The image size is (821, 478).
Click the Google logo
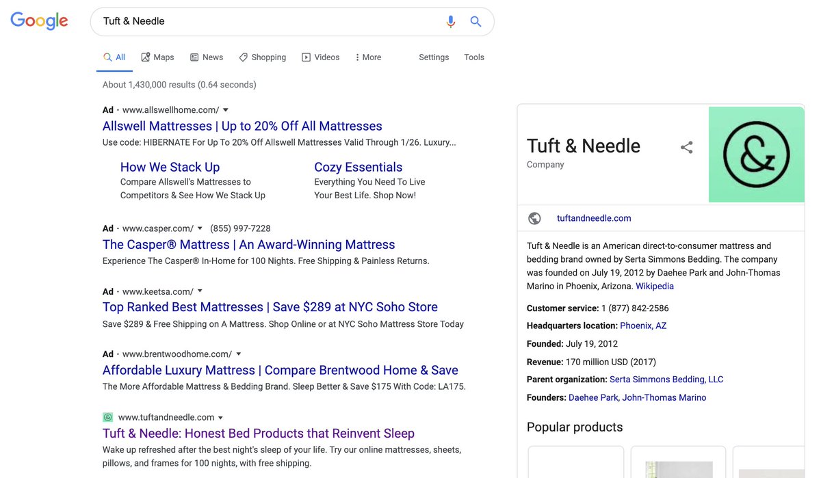39,21
